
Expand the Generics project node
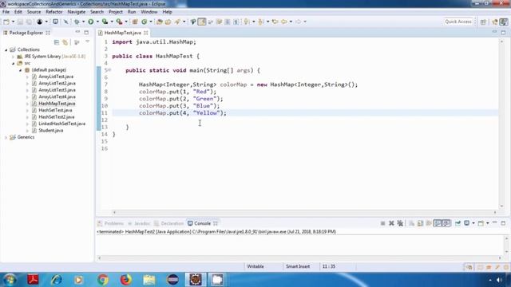(6, 137)
